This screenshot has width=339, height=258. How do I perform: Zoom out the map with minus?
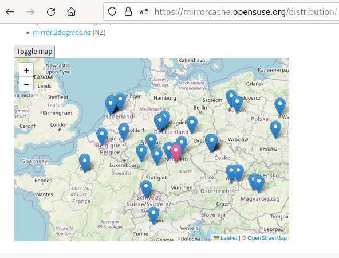[26, 84]
